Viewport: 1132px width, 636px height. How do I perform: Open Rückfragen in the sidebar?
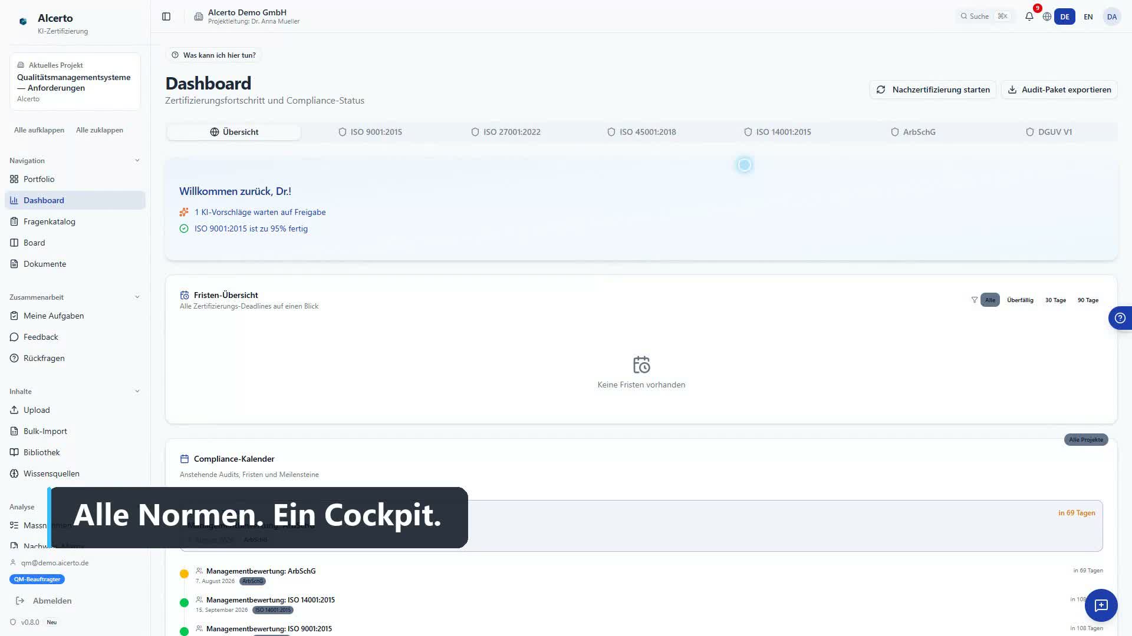tap(75, 358)
